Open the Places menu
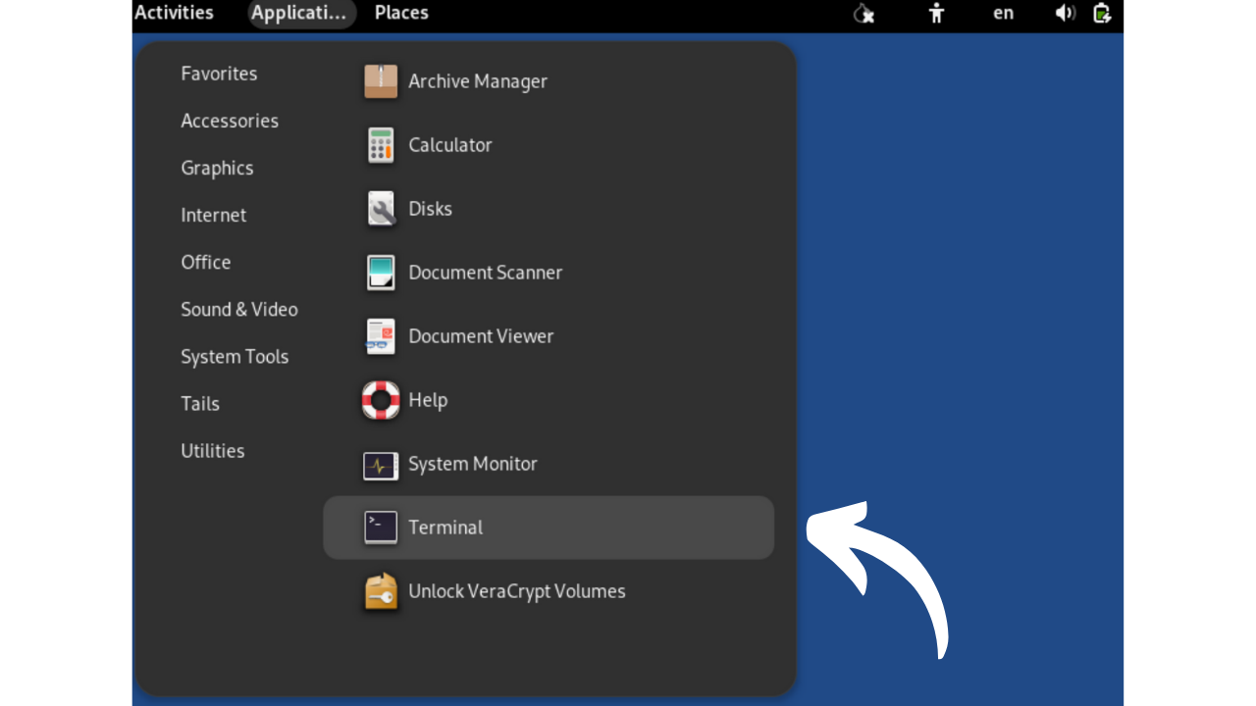The width and height of the screenshot is (1256, 706). coord(401,13)
